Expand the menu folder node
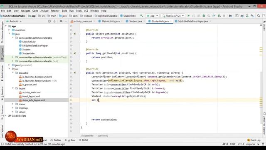The width and height of the screenshot is (266, 150). [x=13, y=104]
